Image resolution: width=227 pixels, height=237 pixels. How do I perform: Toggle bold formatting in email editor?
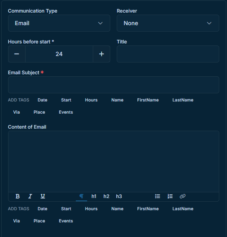(x=17, y=196)
